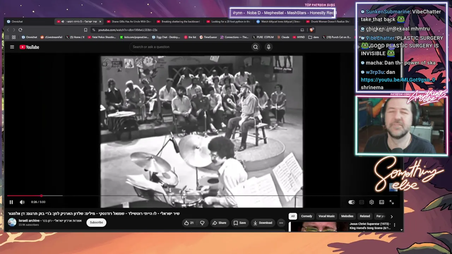Subscribe to the Israeli archive channel
This screenshot has width=452, height=254.
coord(96,223)
